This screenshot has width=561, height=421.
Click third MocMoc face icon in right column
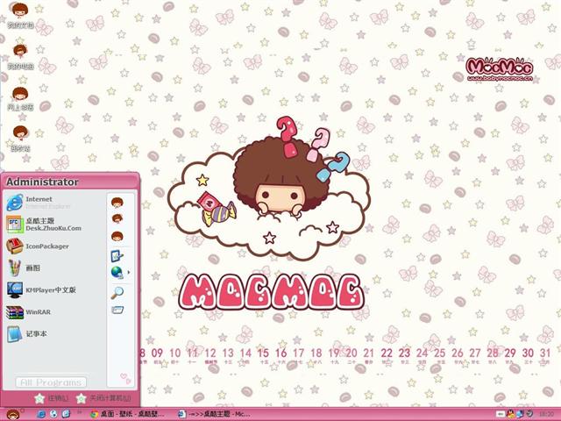[117, 236]
